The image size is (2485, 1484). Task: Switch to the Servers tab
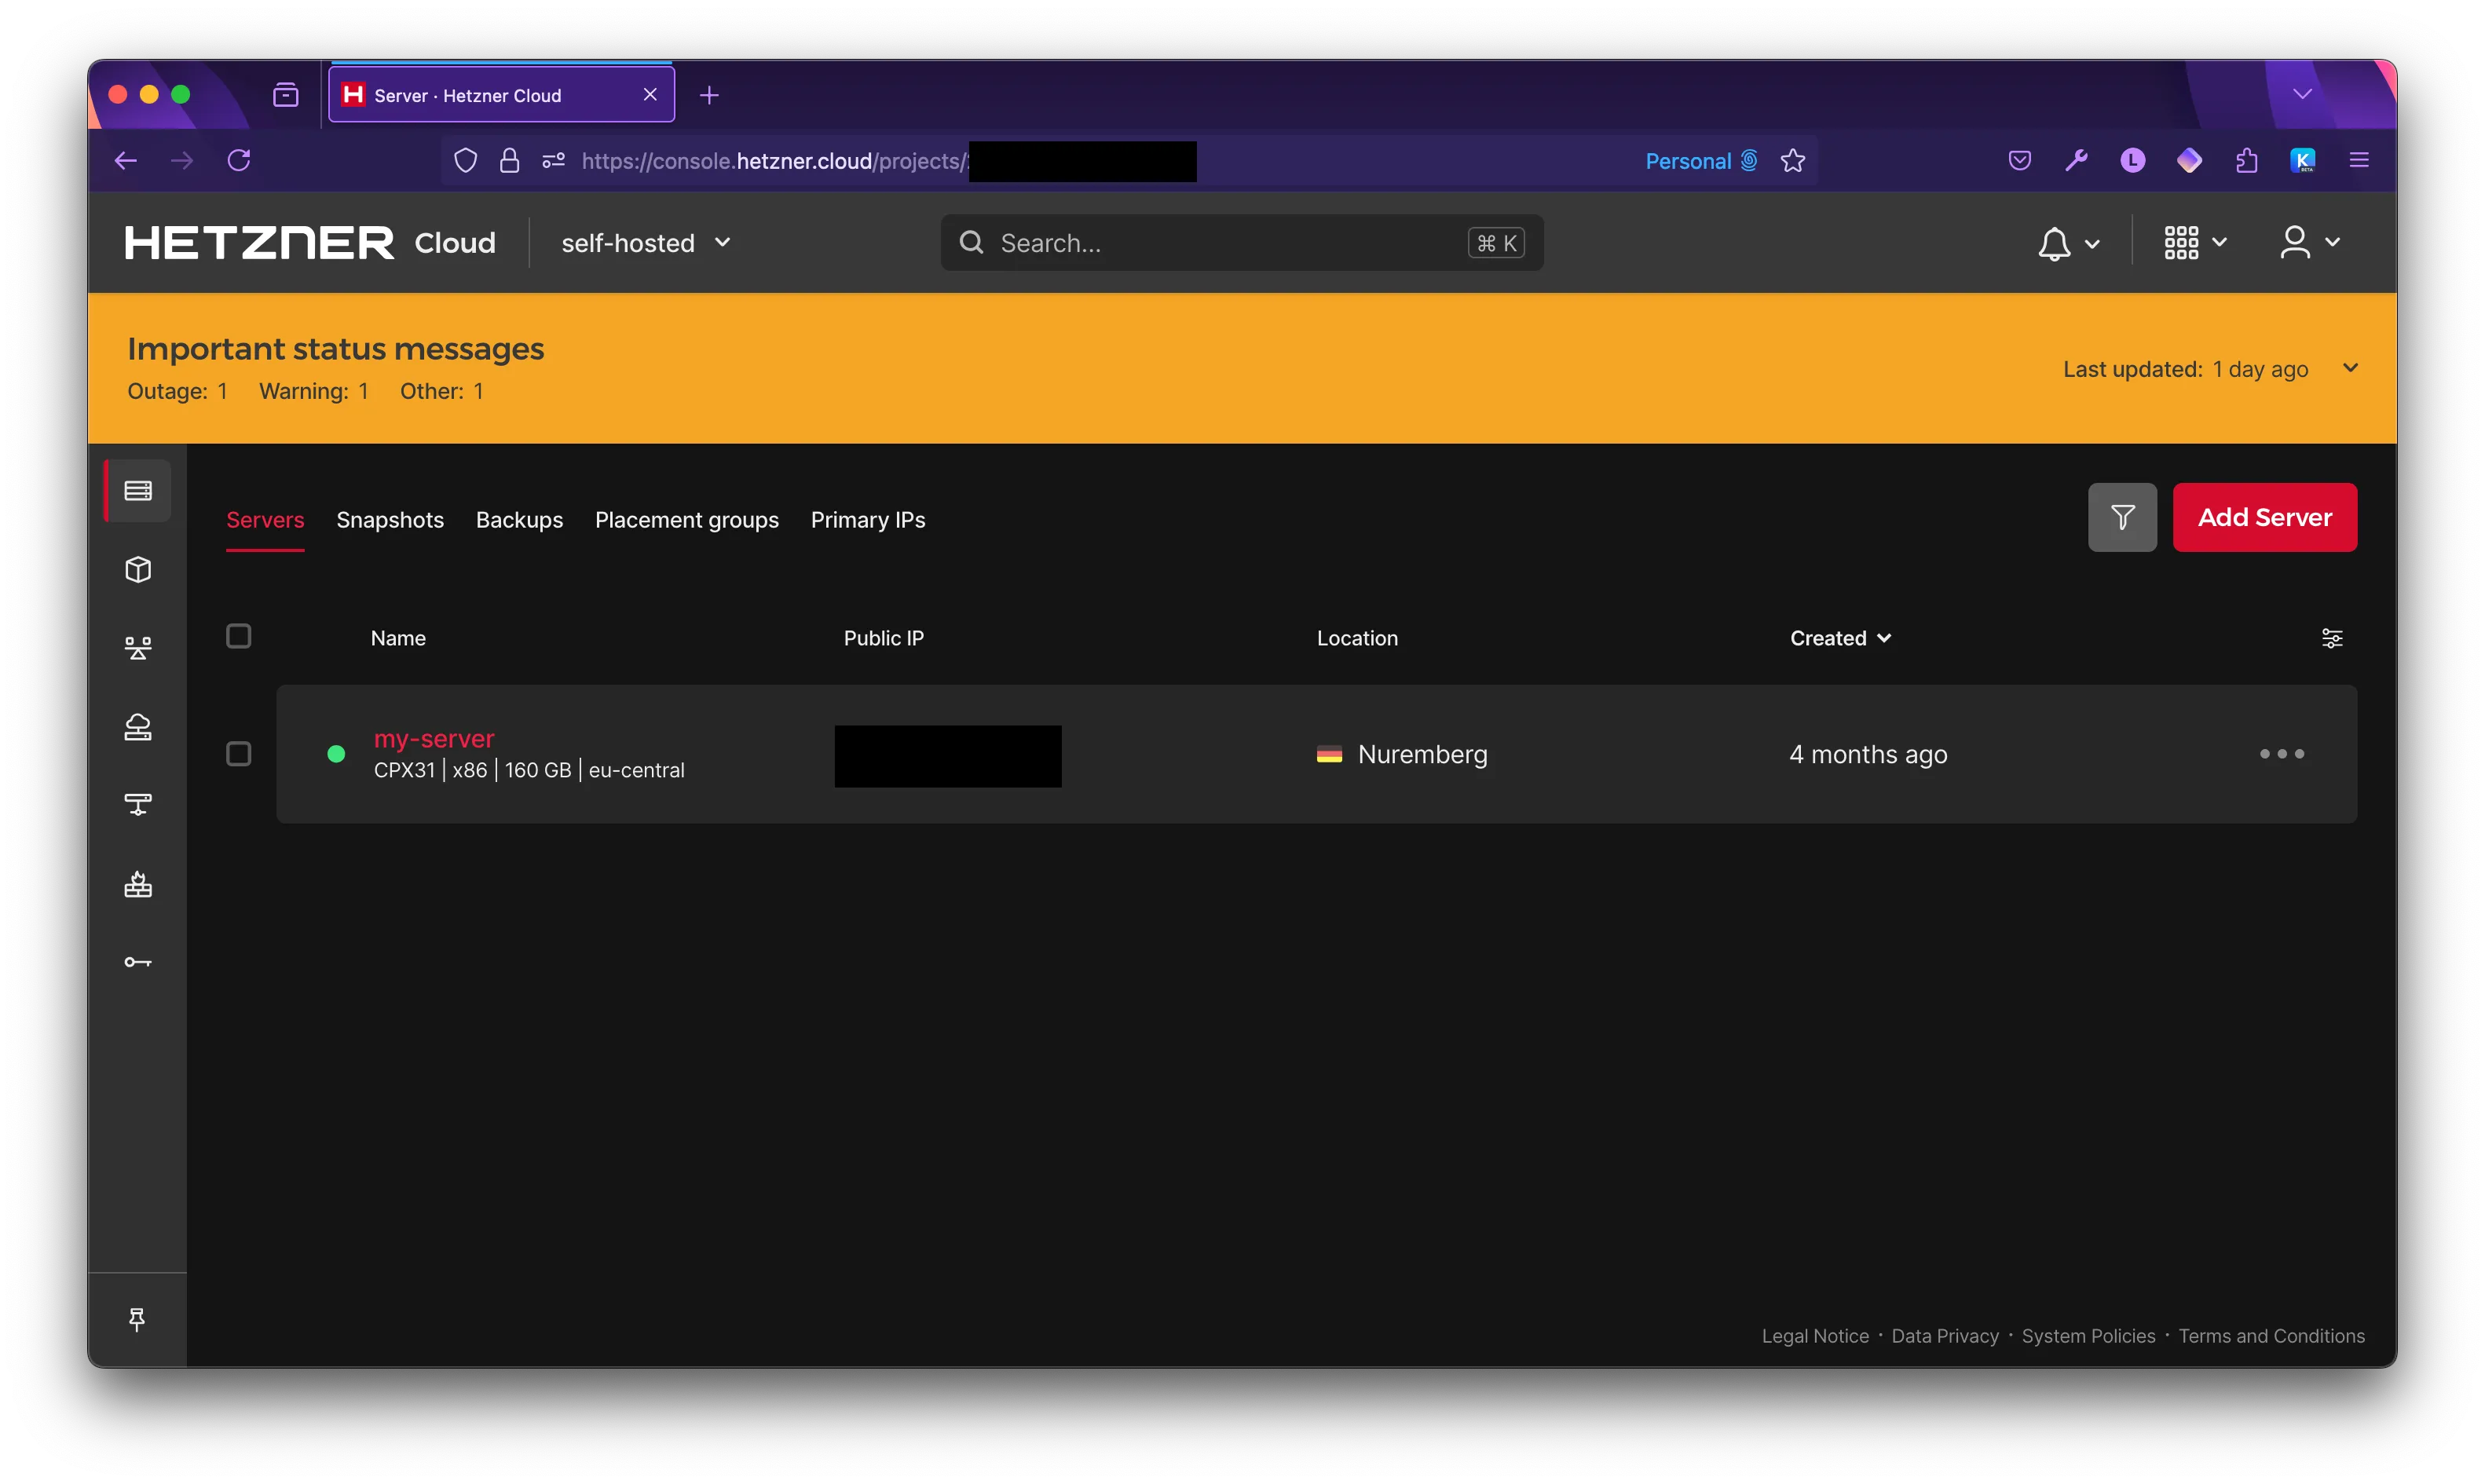(x=265, y=520)
